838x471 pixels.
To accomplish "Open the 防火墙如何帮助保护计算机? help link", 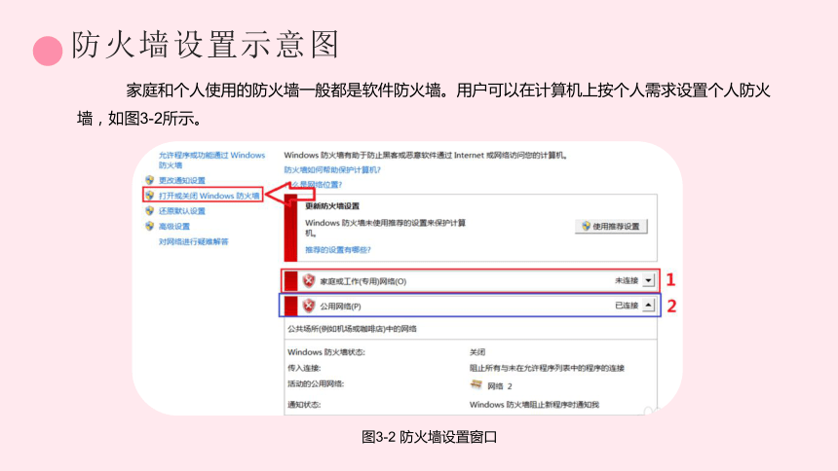I will (332, 170).
